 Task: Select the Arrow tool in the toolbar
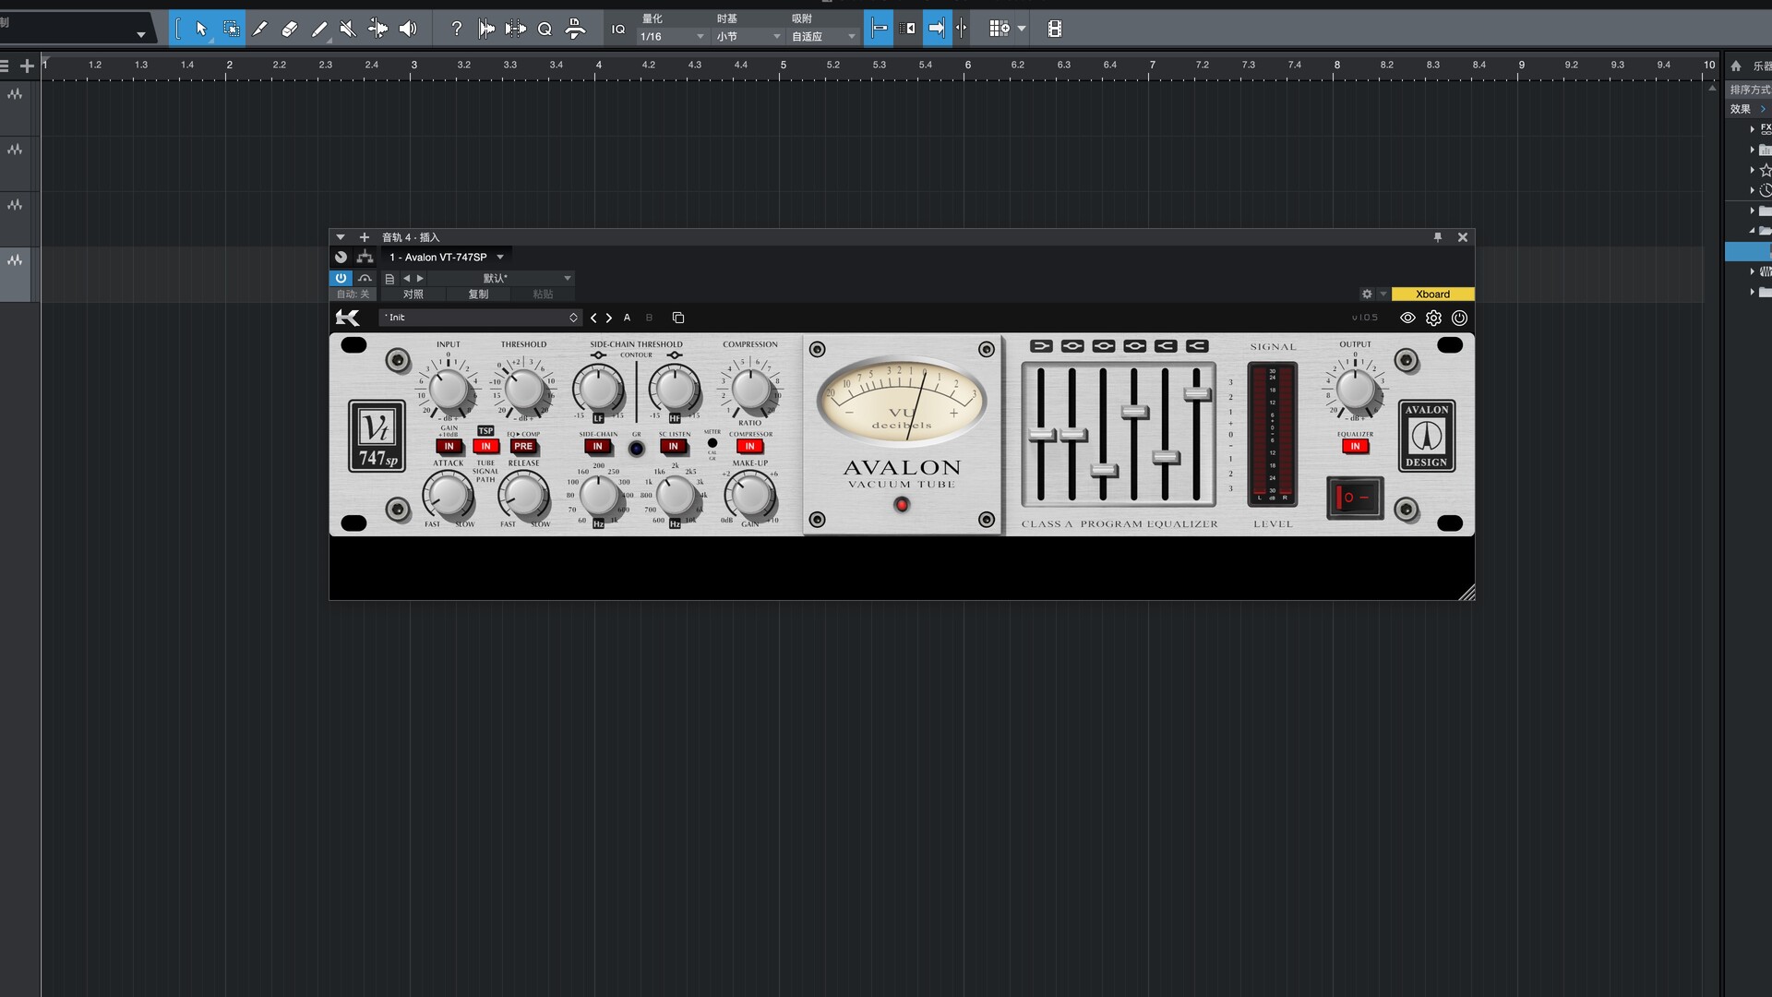[201, 29]
